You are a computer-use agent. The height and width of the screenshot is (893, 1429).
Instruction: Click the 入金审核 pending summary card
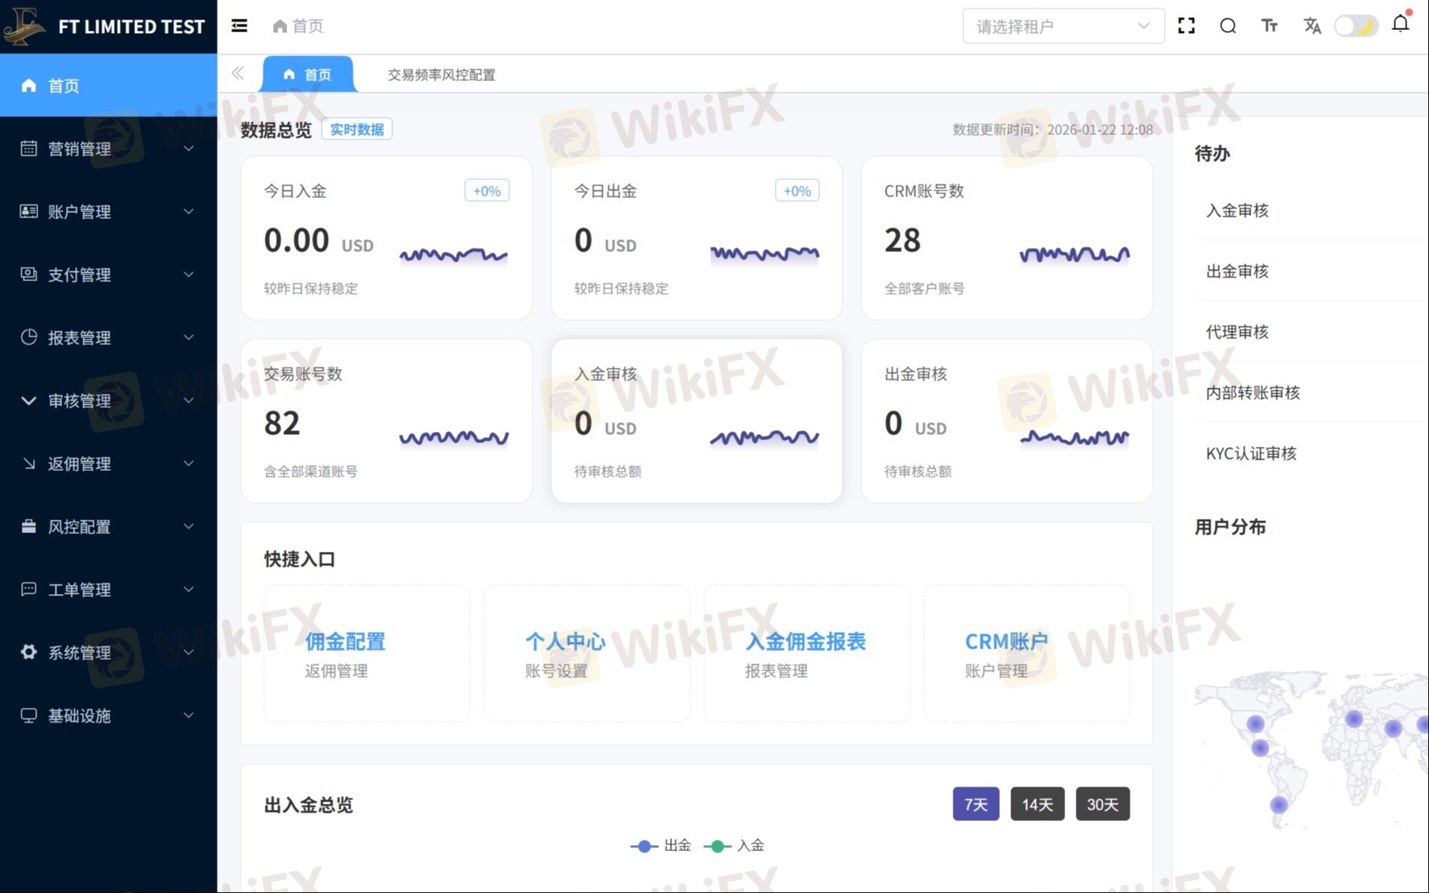[696, 421]
